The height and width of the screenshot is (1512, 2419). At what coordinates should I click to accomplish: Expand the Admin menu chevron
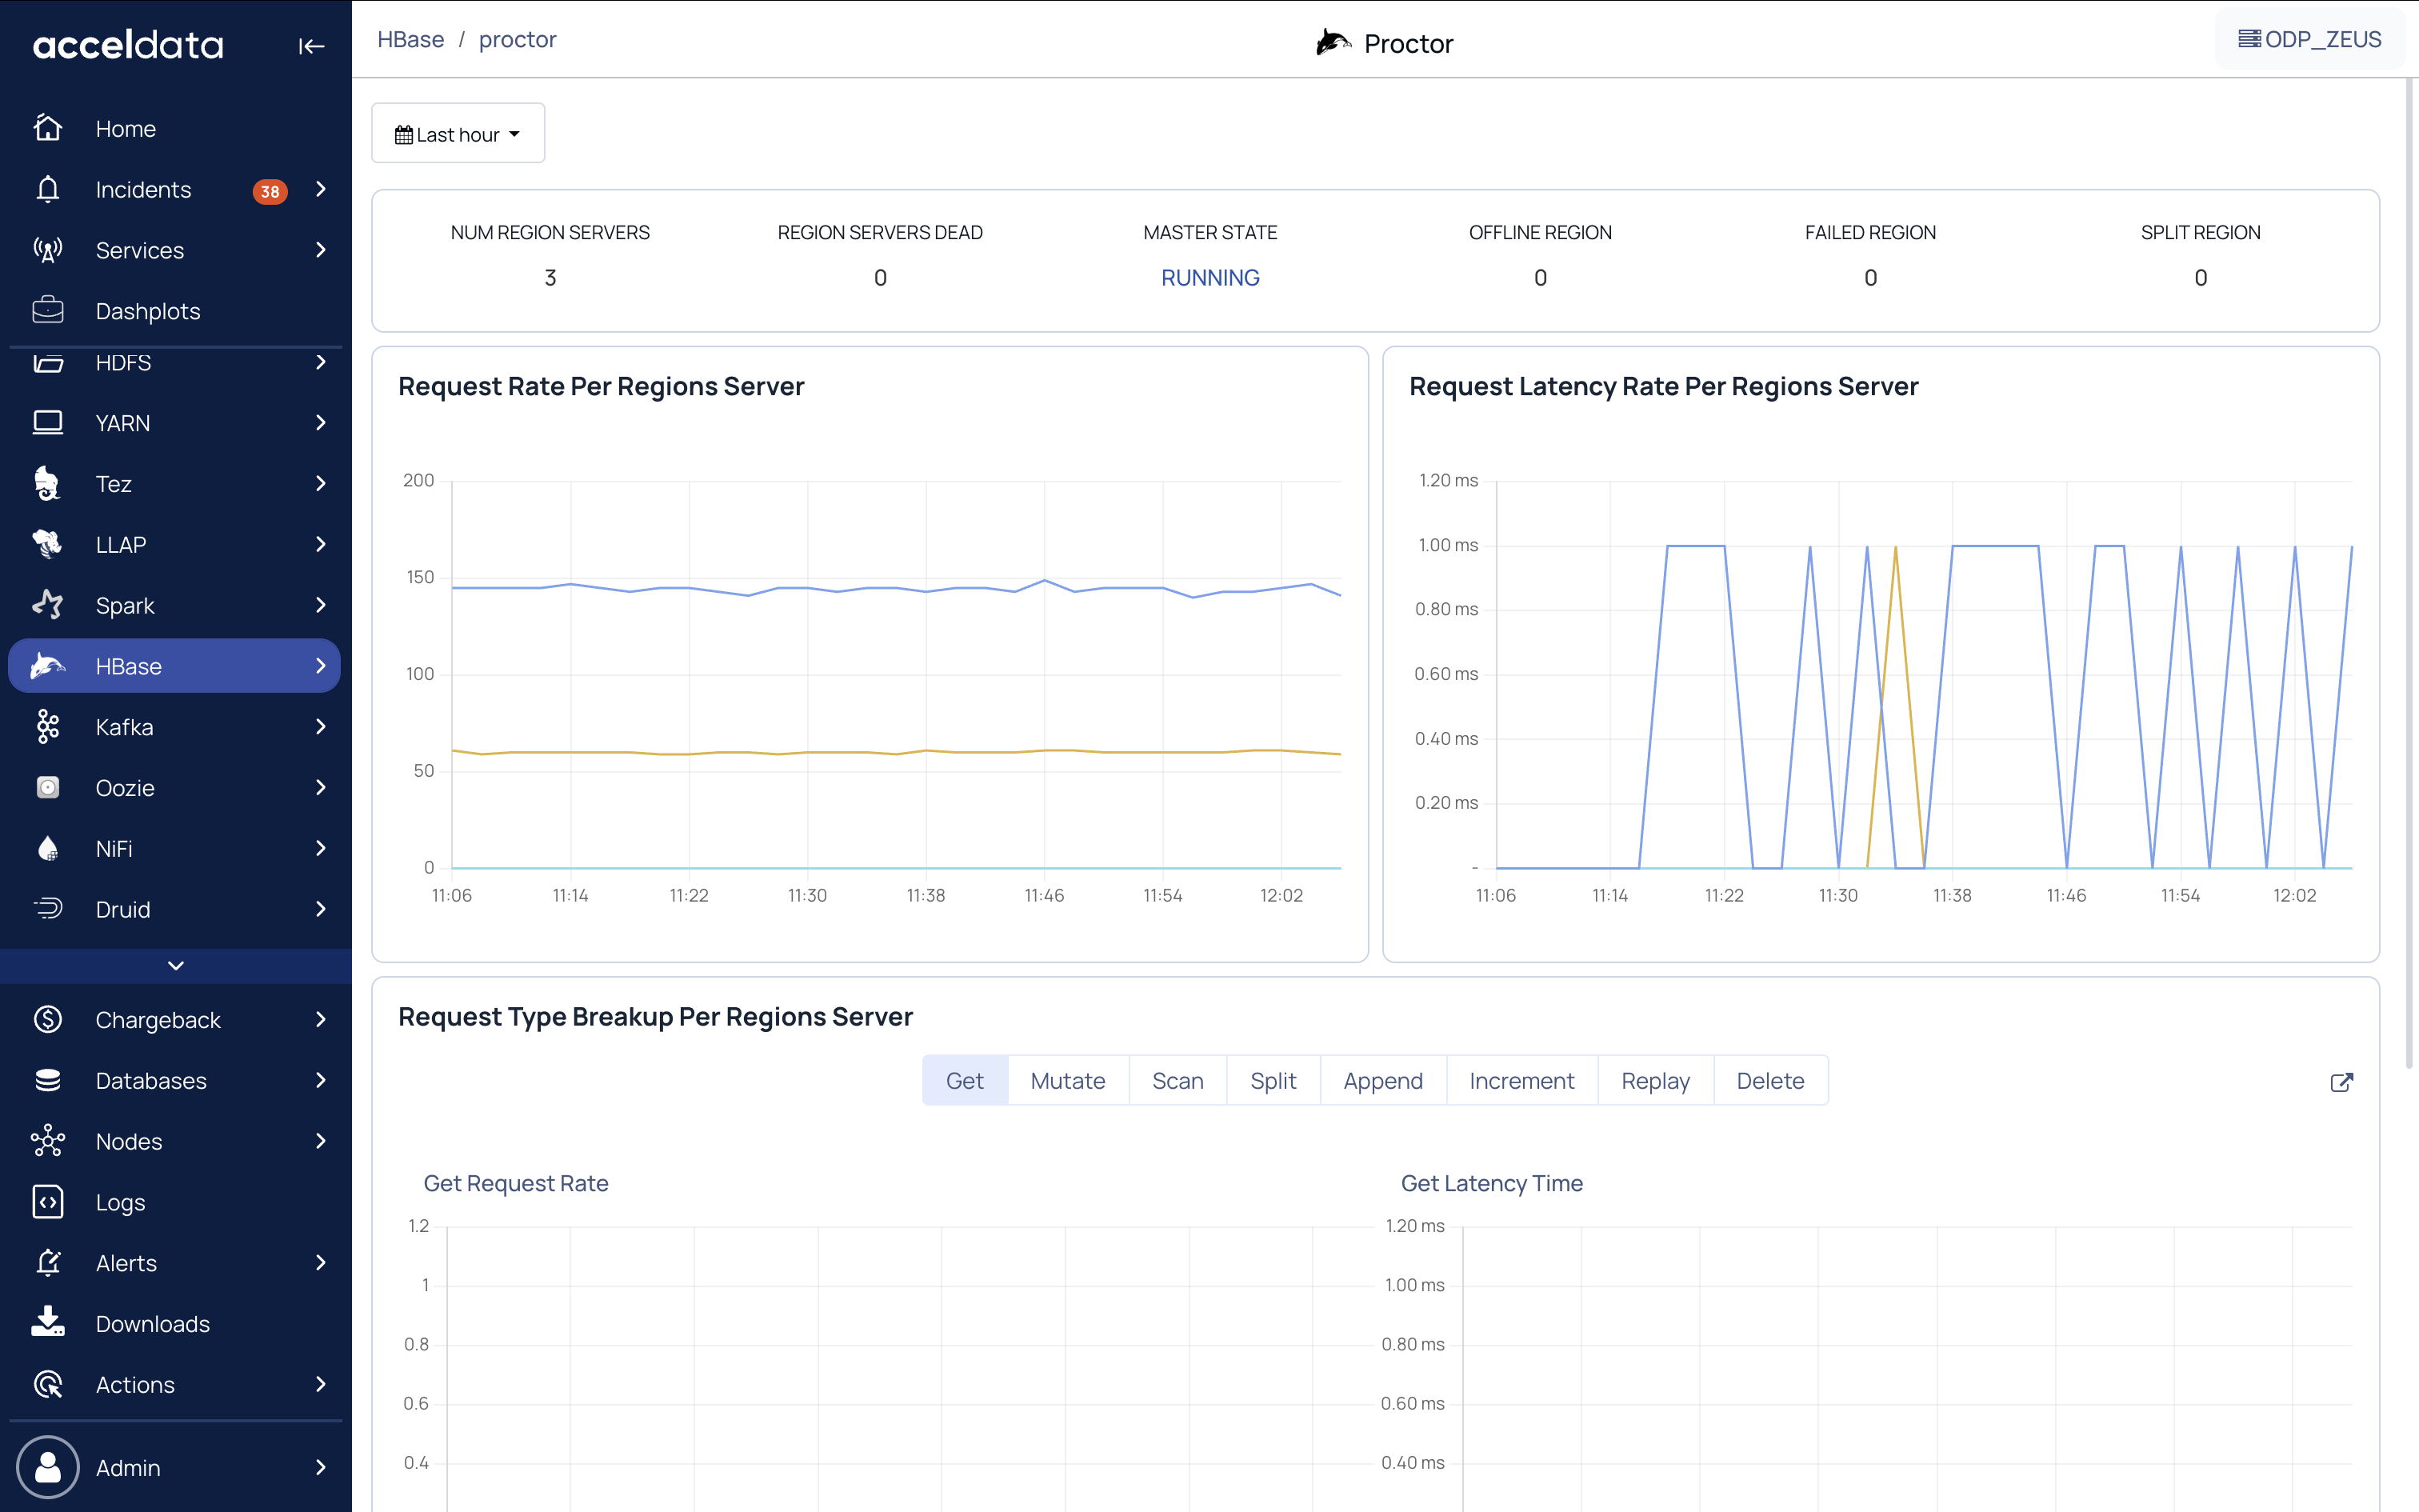click(x=321, y=1467)
